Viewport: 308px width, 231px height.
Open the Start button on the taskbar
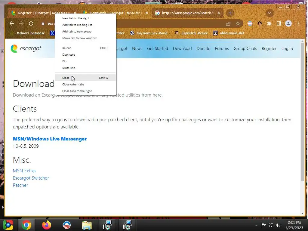8,225
